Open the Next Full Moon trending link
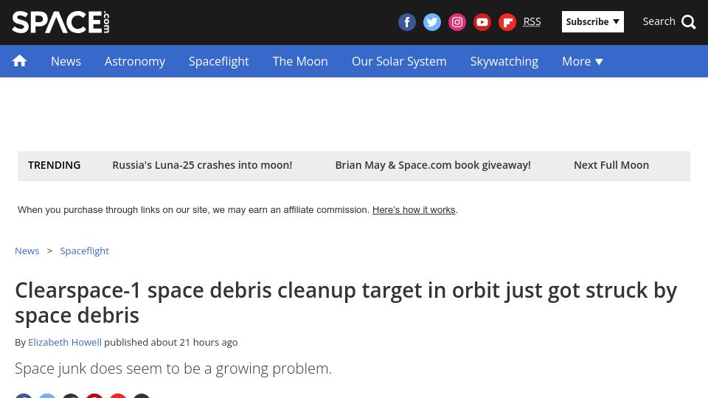708x398 pixels. [611, 165]
